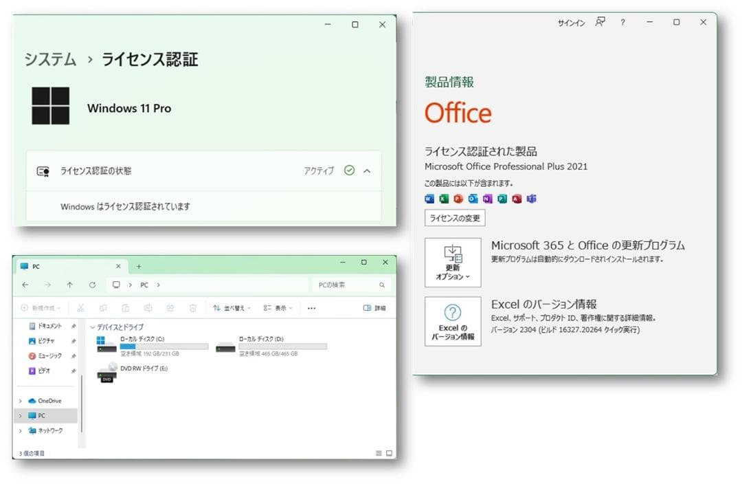This screenshot has width=742, height=484.
Task: Click the ライセンスの変更 button
Action: tap(453, 217)
